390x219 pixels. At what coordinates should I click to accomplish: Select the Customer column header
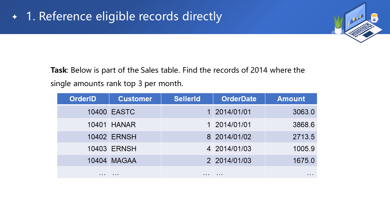[x=135, y=99]
